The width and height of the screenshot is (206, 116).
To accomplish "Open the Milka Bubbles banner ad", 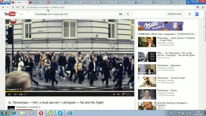I will pyautogui.click(x=161, y=26).
